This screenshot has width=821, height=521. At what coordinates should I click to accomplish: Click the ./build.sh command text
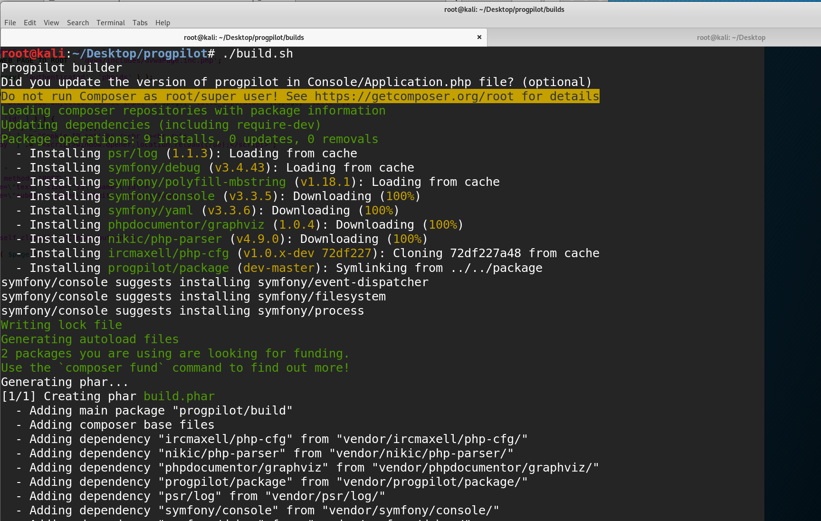click(258, 54)
